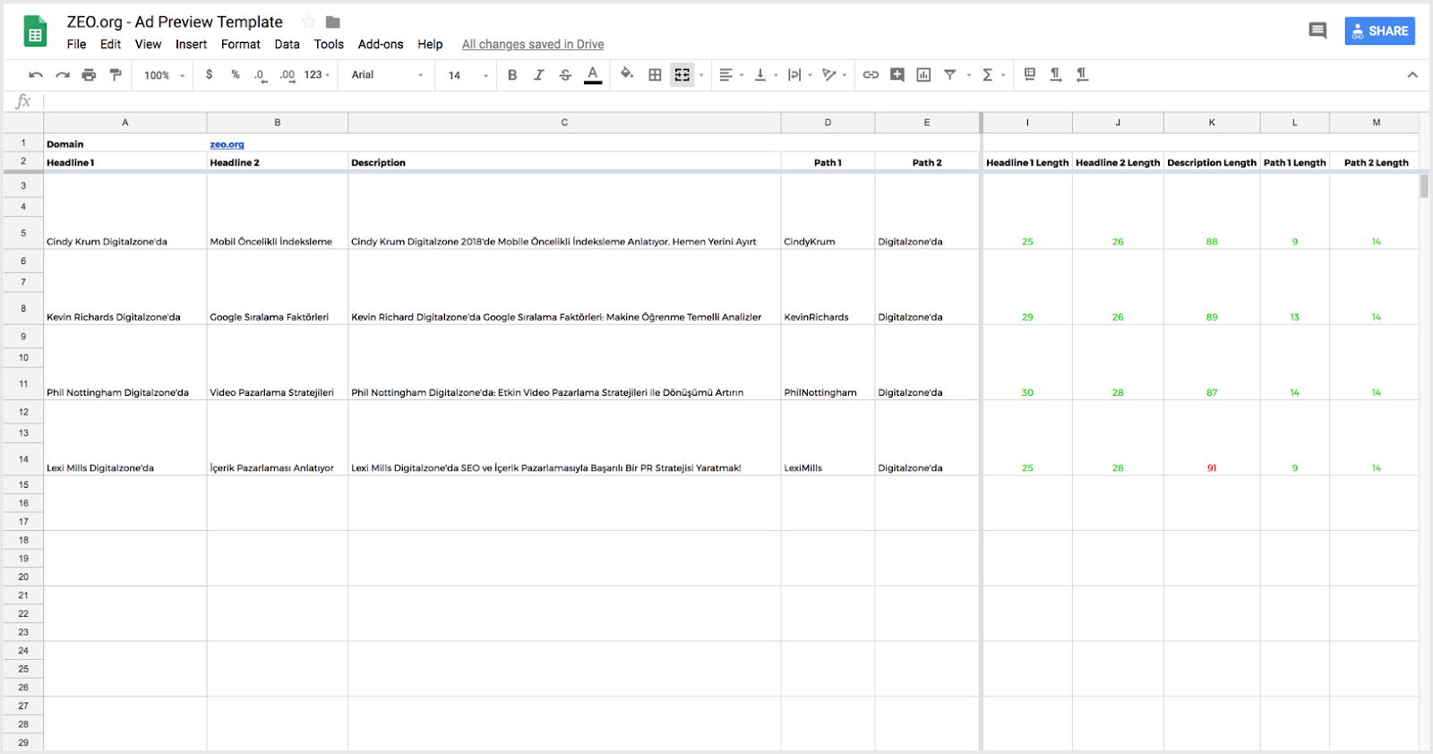Select the Paint format roller icon
Screen dimensions: 1433x754
tap(116, 75)
